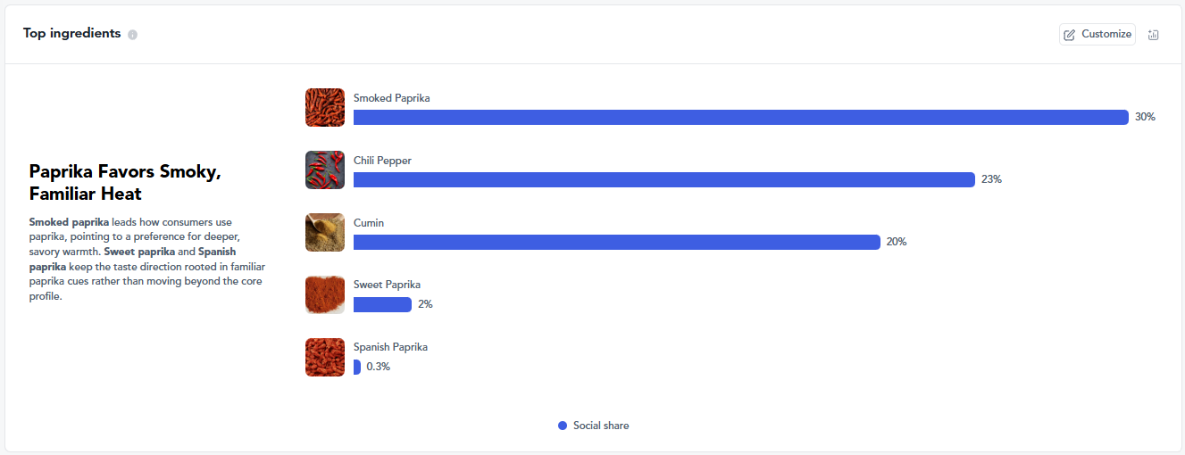The width and height of the screenshot is (1185, 455).
Task: Select the Smoked Paprika thumbnail image
Action: (x=325, y=107)
